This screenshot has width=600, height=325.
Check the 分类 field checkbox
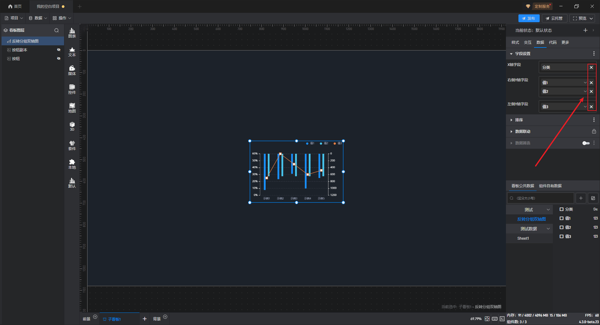[x=562, y=209]
